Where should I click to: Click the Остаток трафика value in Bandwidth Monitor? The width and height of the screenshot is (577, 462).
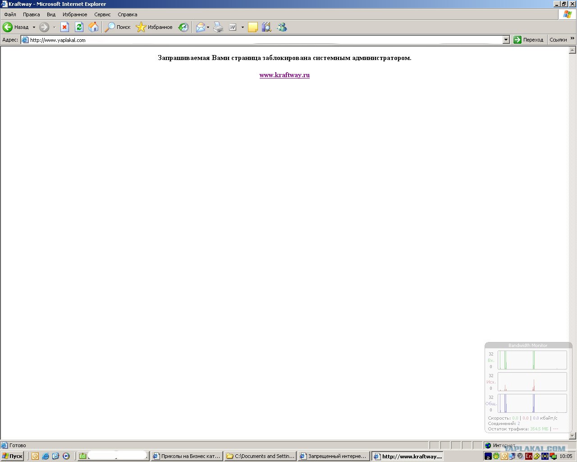coord(539,429)
